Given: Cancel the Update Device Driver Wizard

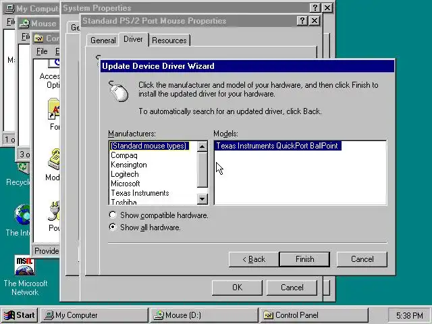Looking at the screenshot, I should tap(362, 259).
